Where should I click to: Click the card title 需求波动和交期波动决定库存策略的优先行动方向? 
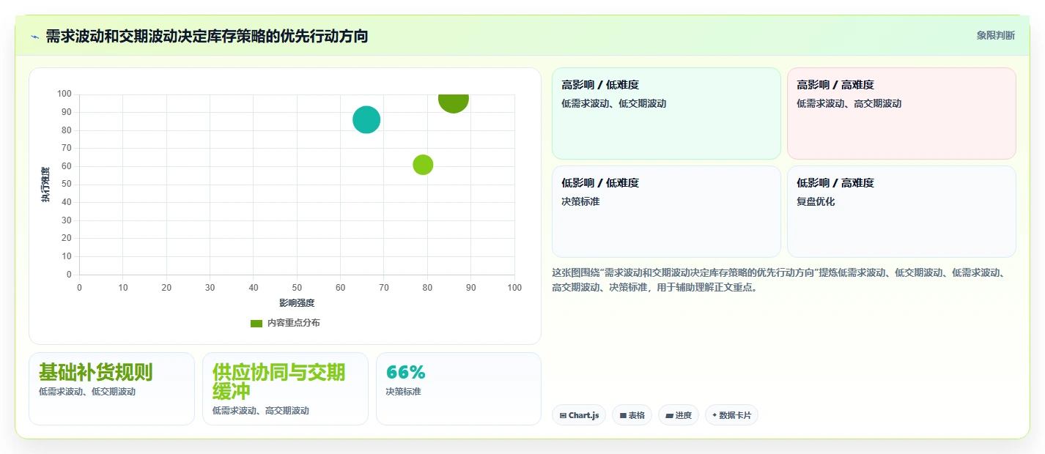click(207, 36)
